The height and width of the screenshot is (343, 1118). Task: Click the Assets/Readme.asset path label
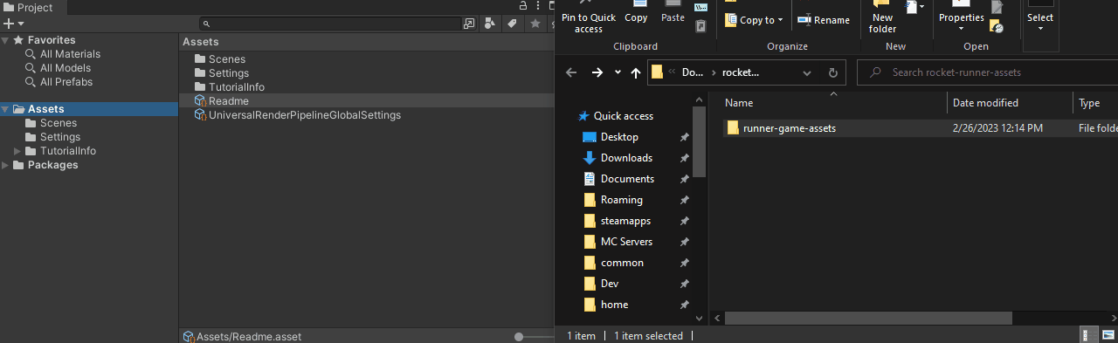click(x=249, y=336)
